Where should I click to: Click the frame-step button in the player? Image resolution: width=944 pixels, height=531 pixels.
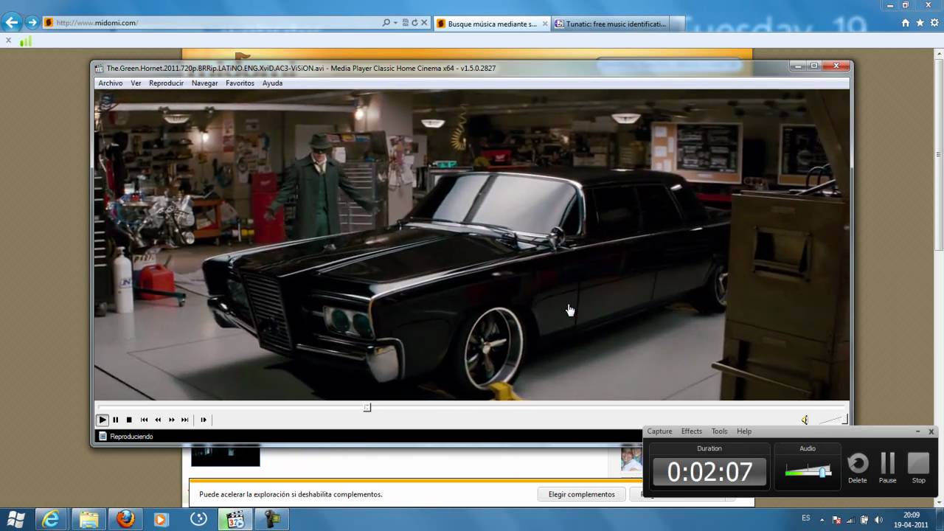(x=204, y=420)
